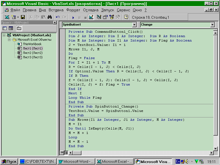
Task: Click the vertical scrollbar thumb in code window
Action: pos(215,86)
